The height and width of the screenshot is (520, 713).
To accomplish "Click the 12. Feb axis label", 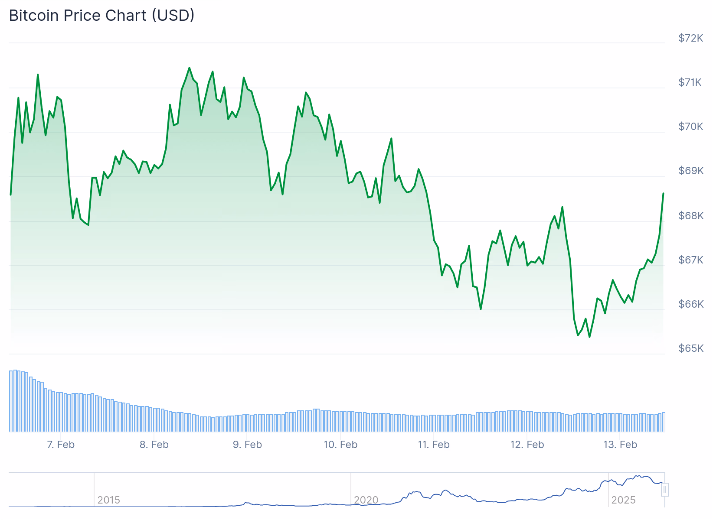I will point(527,445).
